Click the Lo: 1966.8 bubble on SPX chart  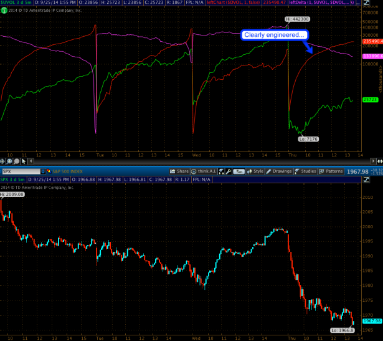click(x=342, y=330)
